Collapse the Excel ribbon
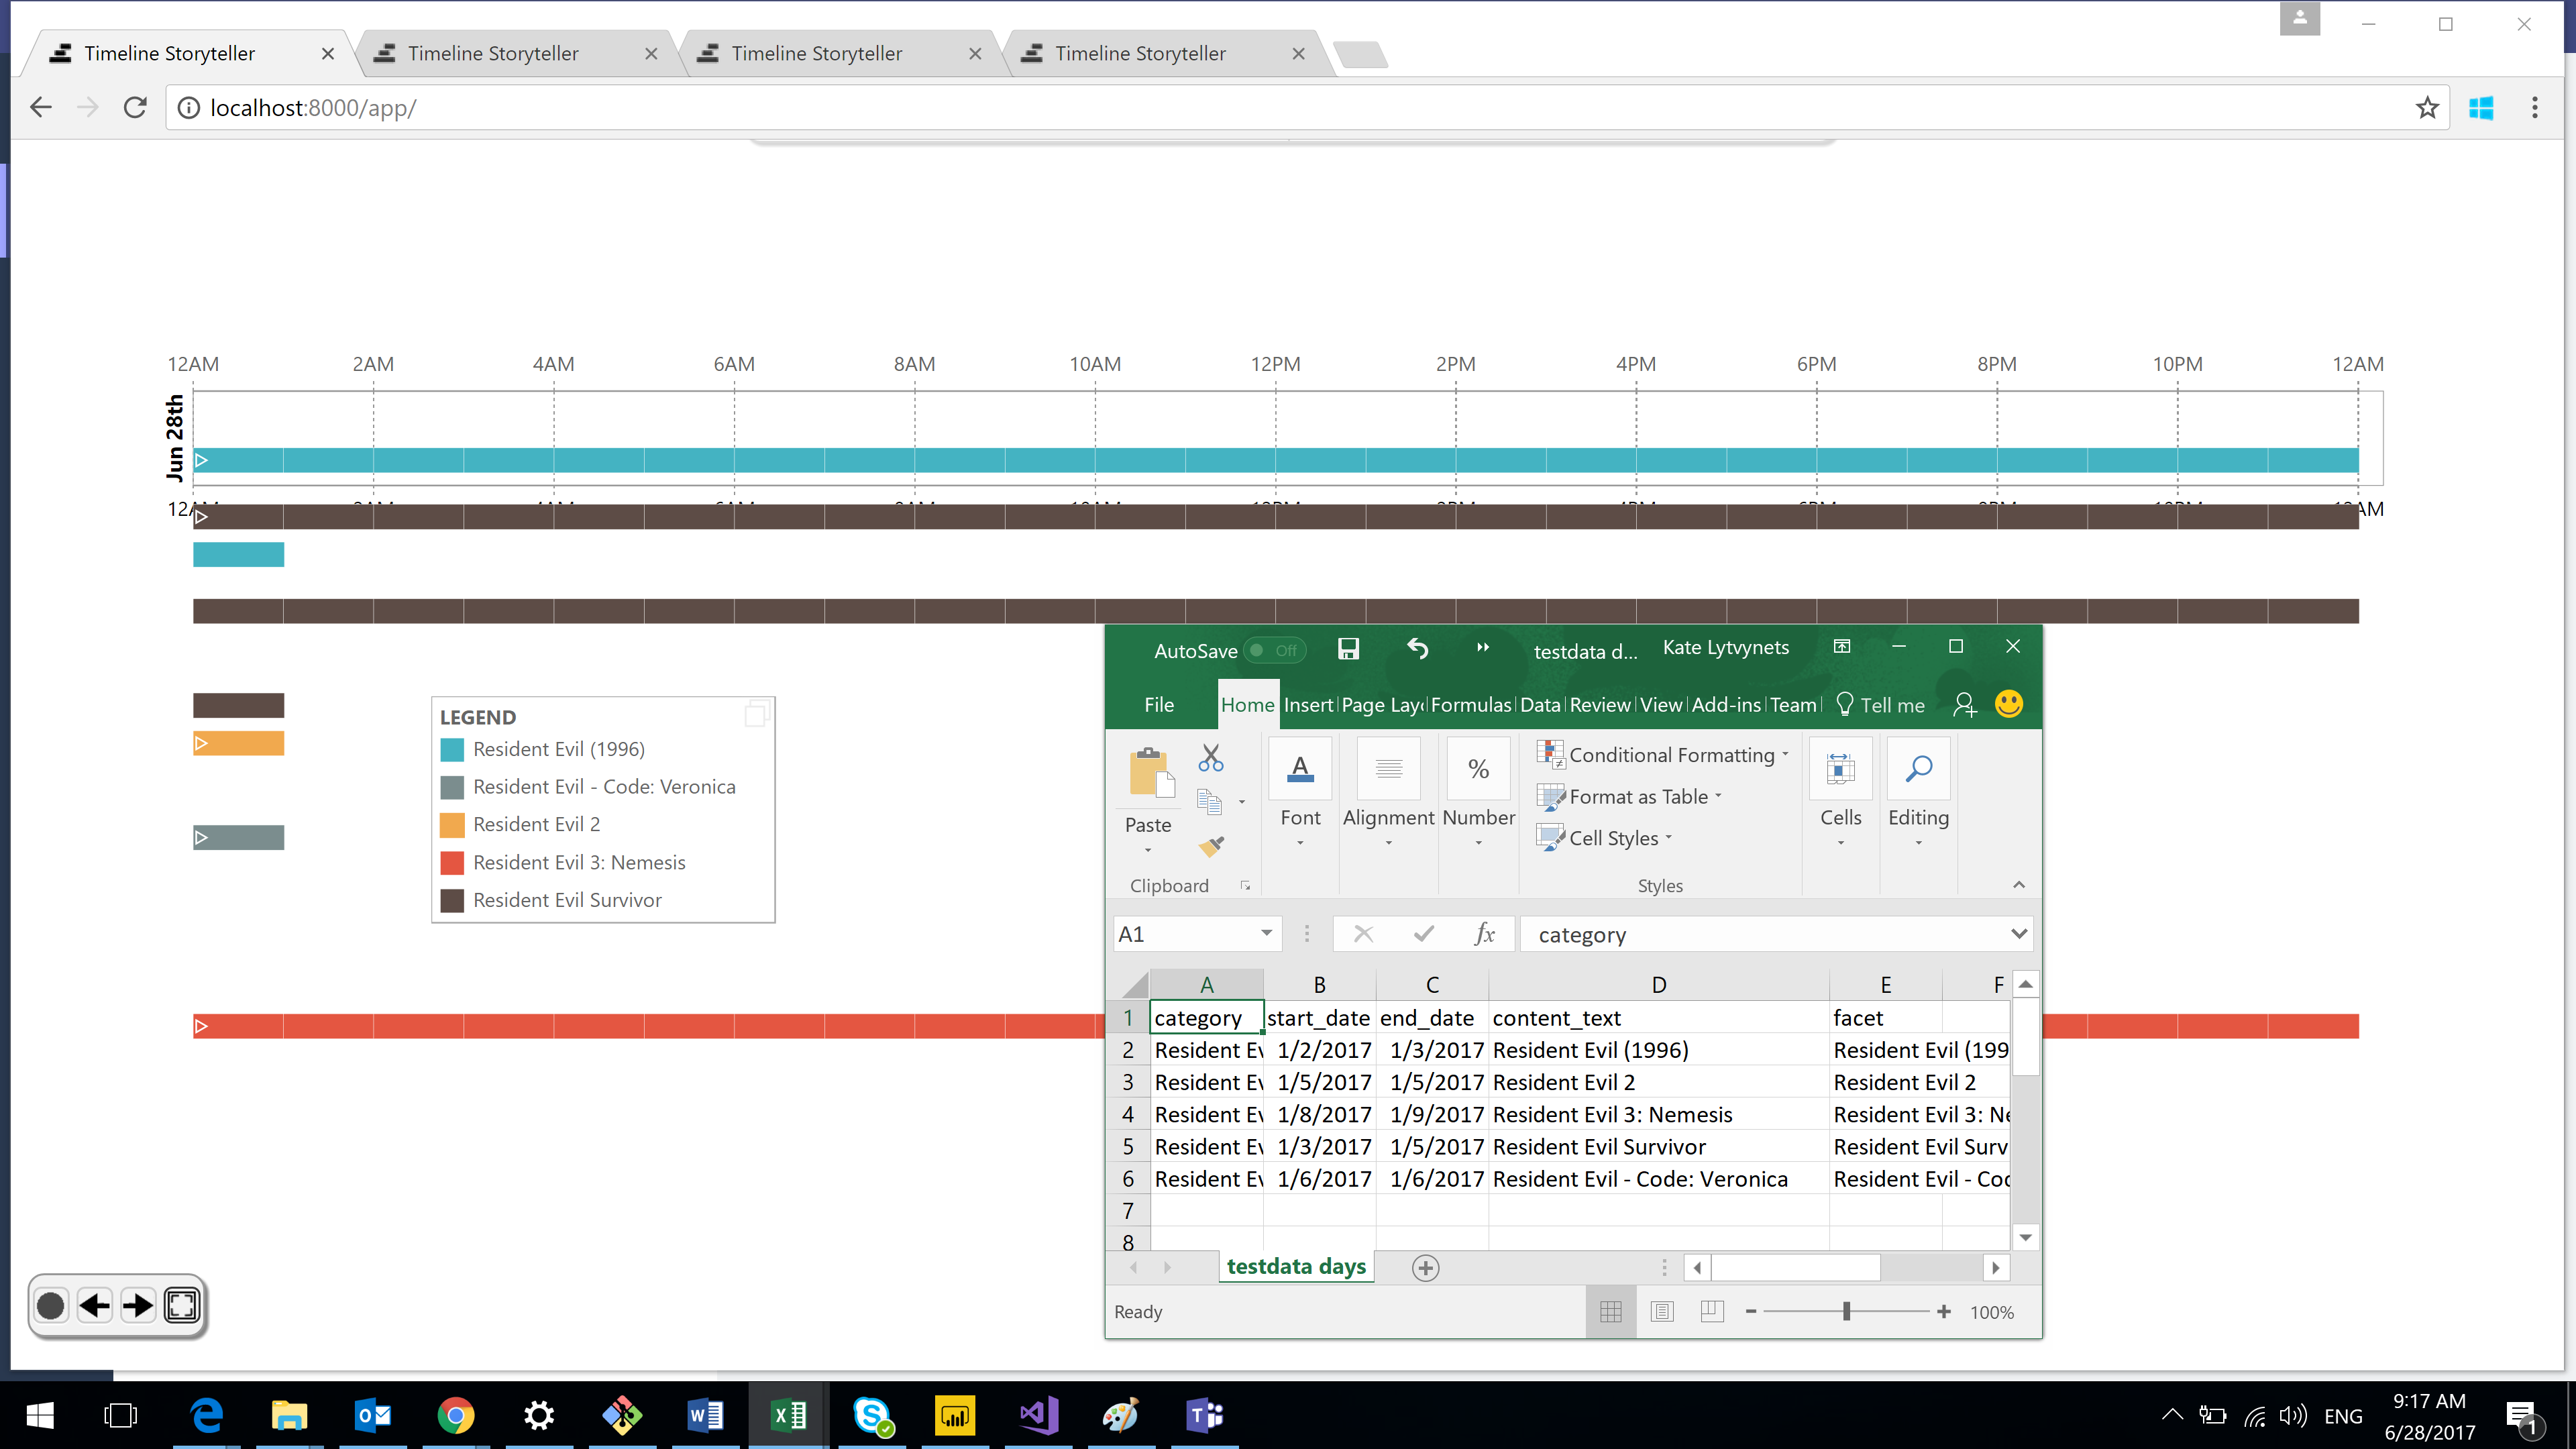This screenshot has height=1449, width=2576. click(2018, 885)
